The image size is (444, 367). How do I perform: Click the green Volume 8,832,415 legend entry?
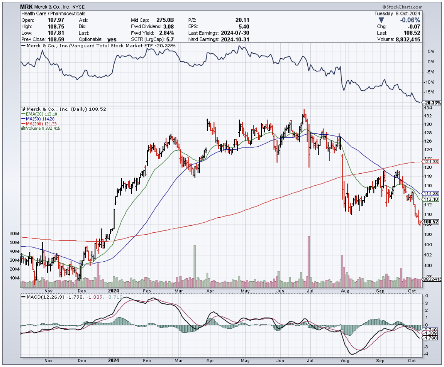point(43,128)
